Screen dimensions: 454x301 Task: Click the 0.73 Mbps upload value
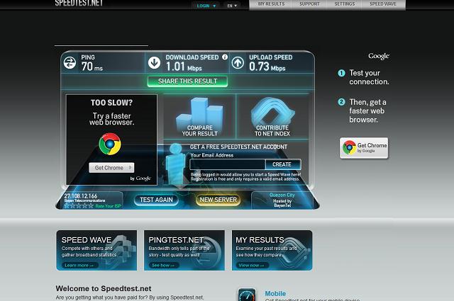coord(267,67)
